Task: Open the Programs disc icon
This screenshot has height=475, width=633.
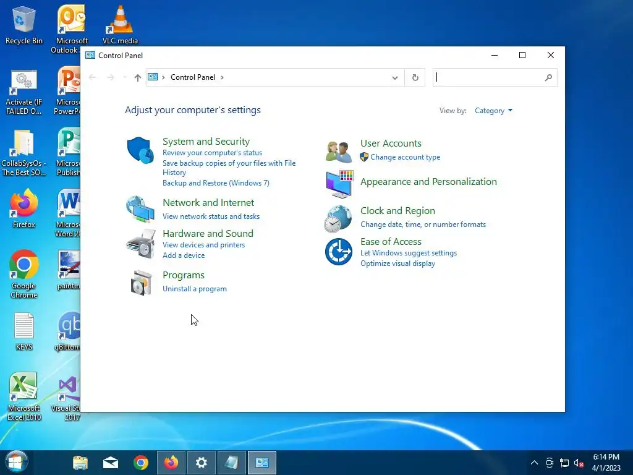Action: coord(141,283)
